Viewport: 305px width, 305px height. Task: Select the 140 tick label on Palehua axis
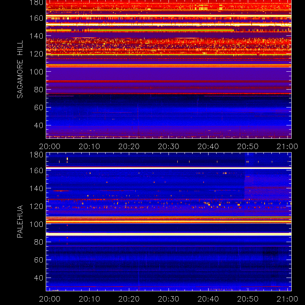tap(36, 188)
